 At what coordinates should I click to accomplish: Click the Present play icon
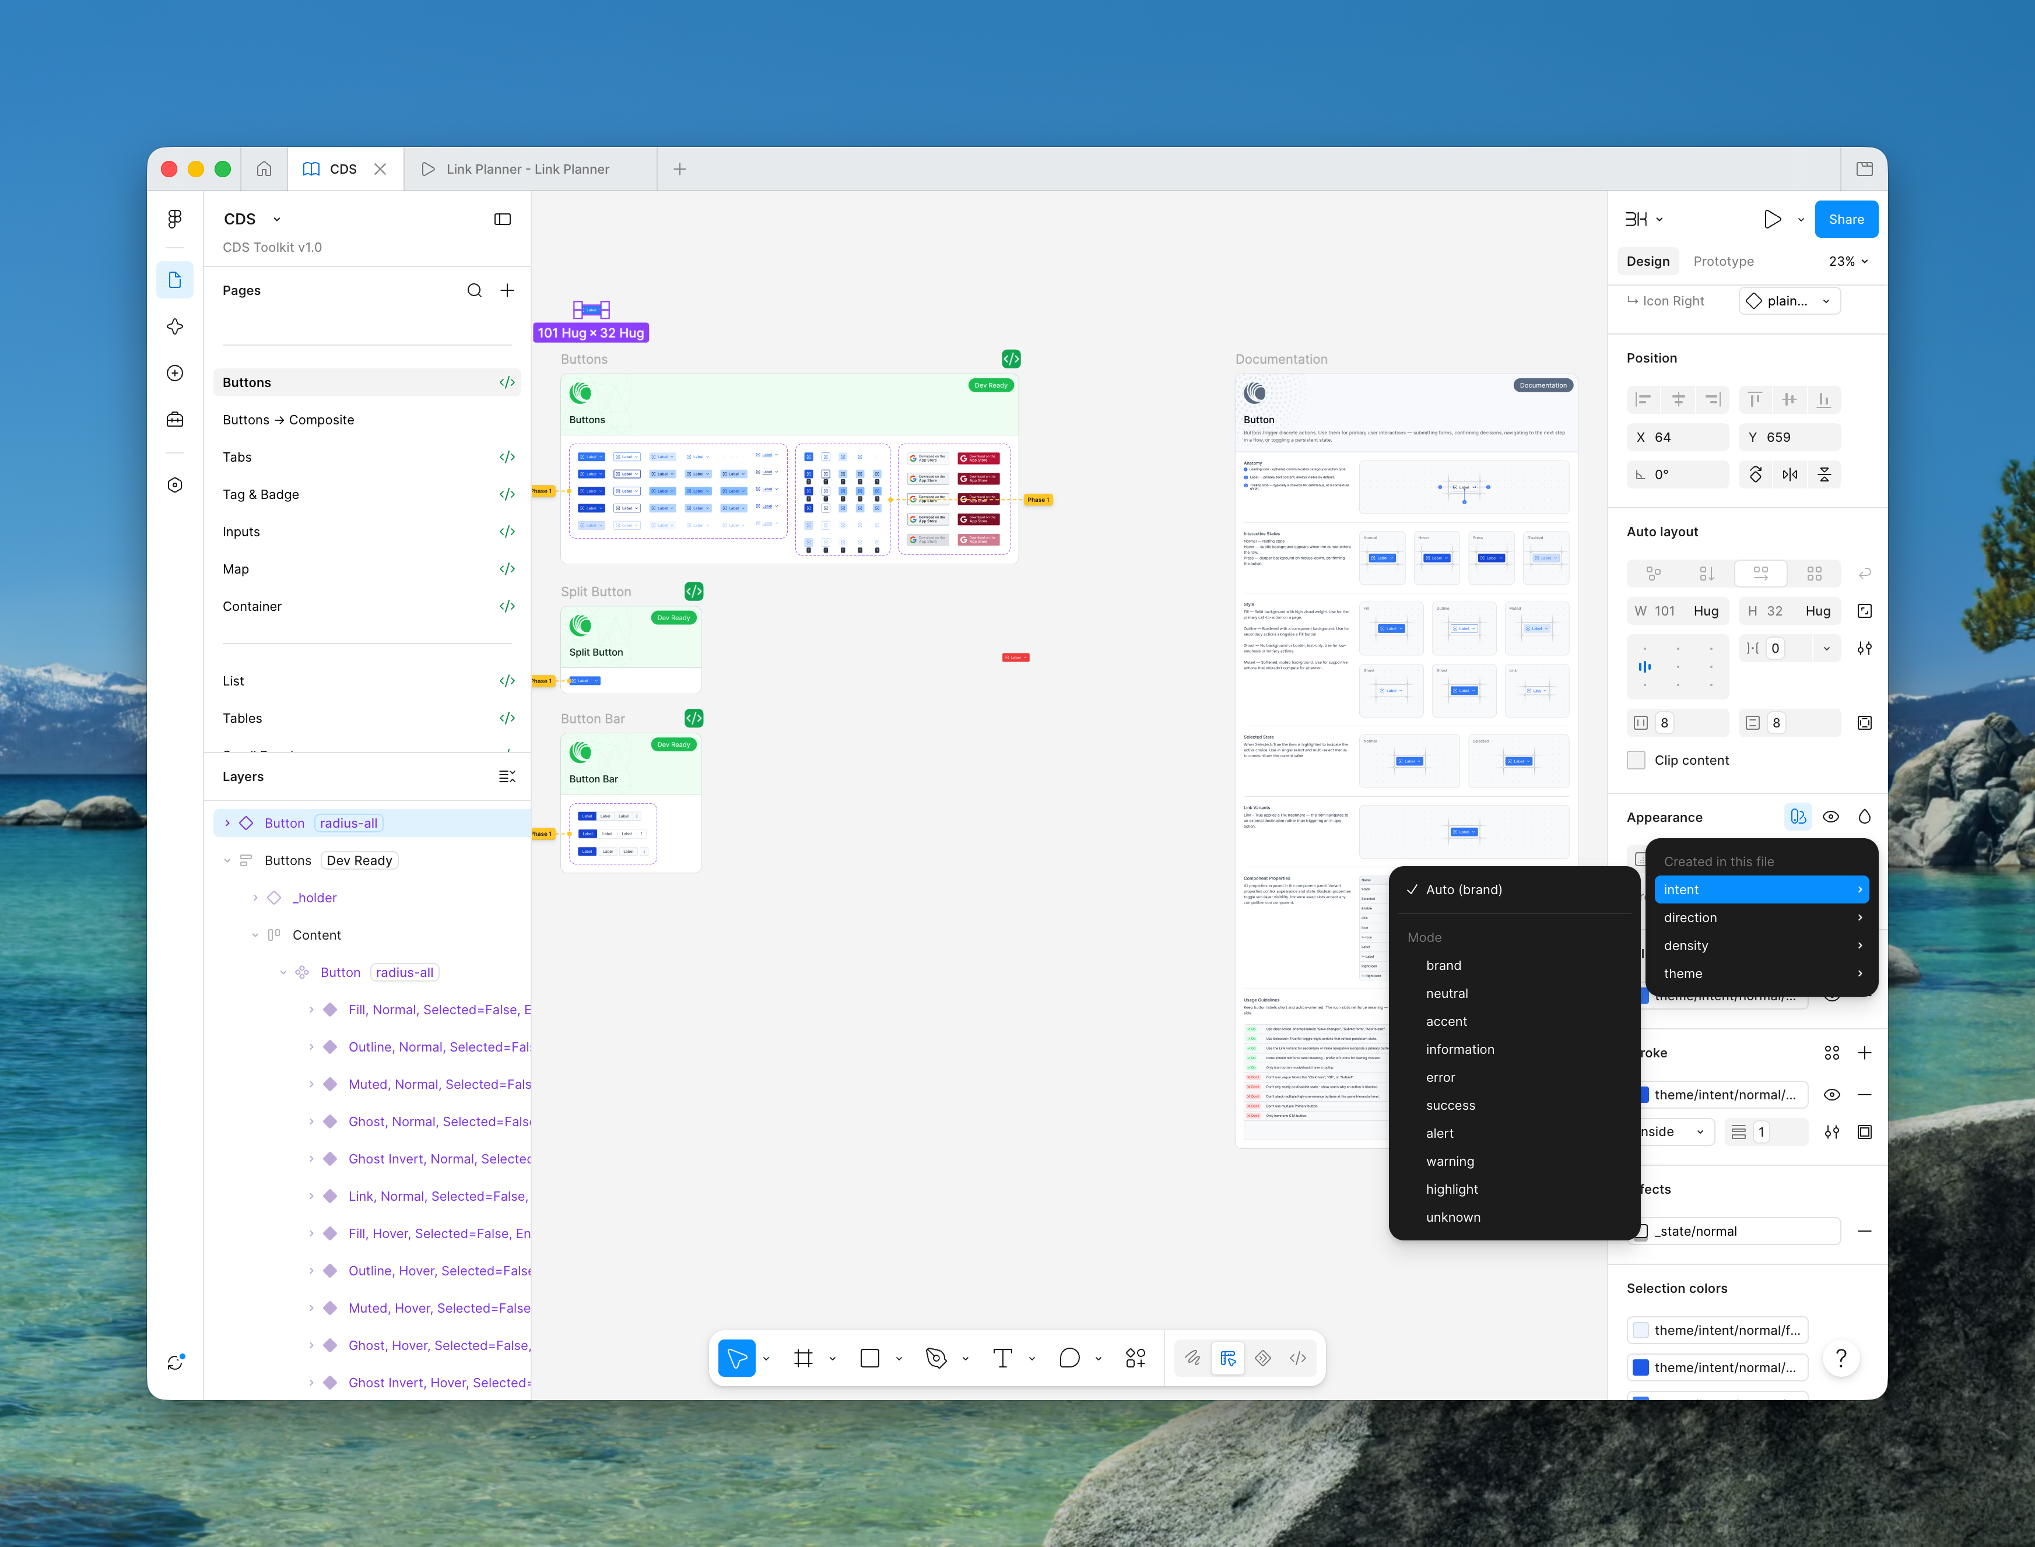point(1773,219)
